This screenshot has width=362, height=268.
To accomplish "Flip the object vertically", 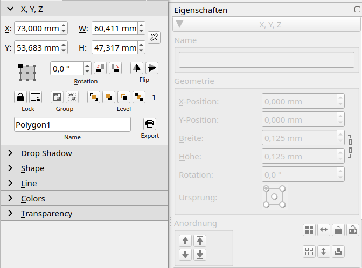I will point(152,68).
